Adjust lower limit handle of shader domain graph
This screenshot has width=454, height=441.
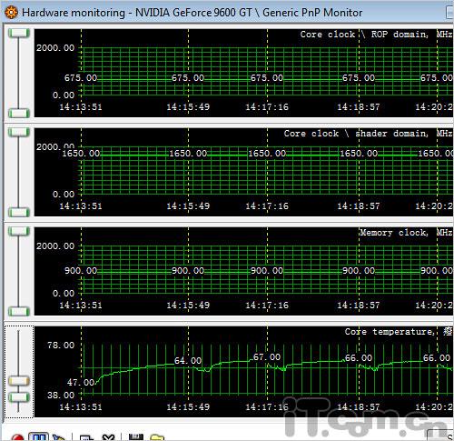[19, 212]
